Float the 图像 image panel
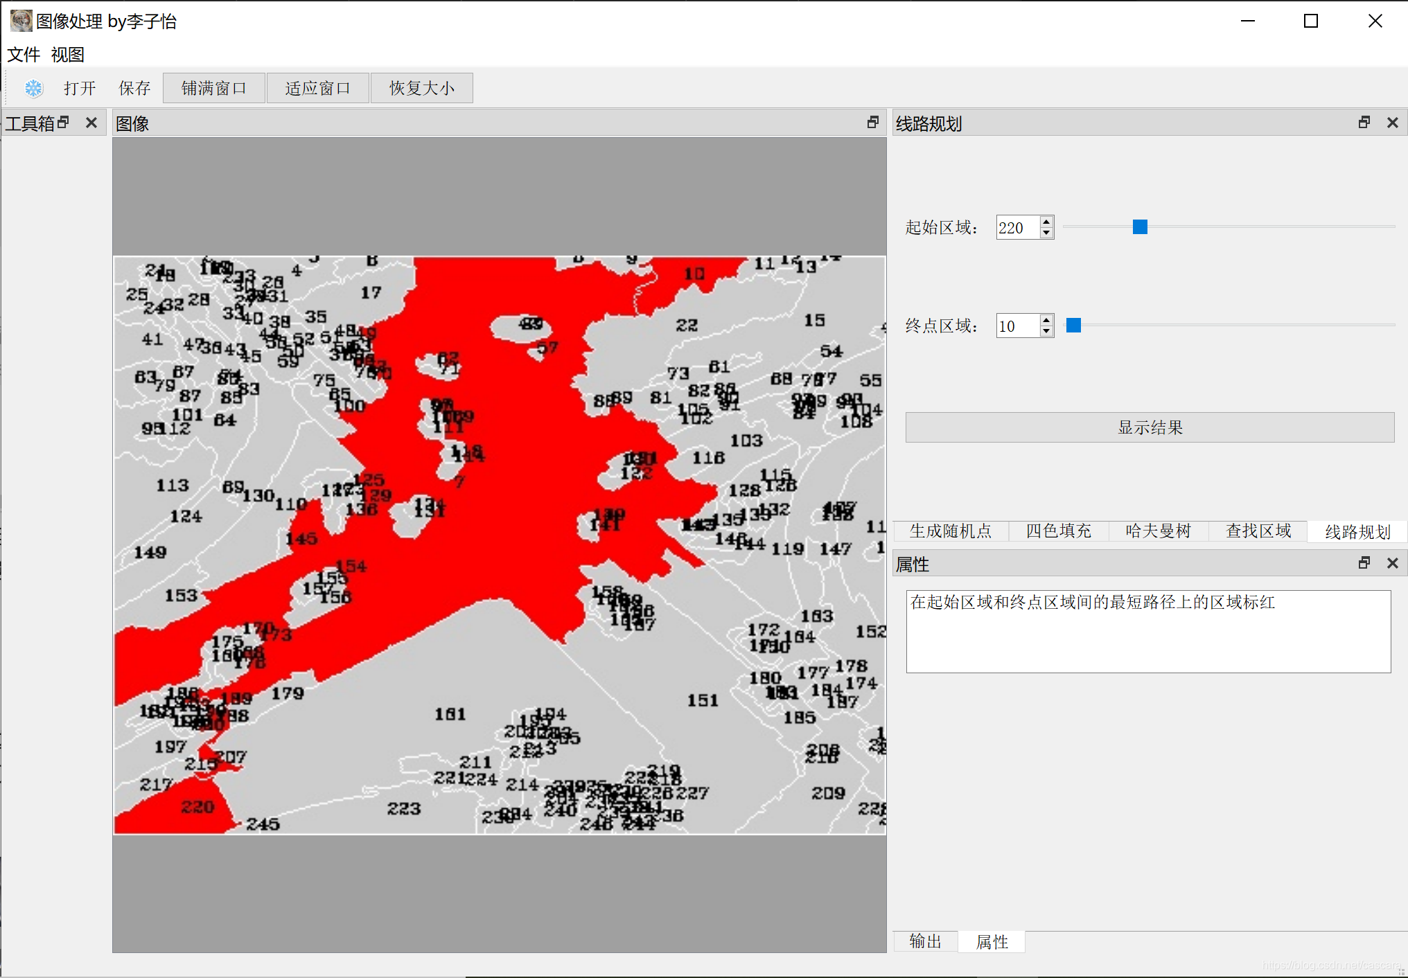 [x=873, y=123]
